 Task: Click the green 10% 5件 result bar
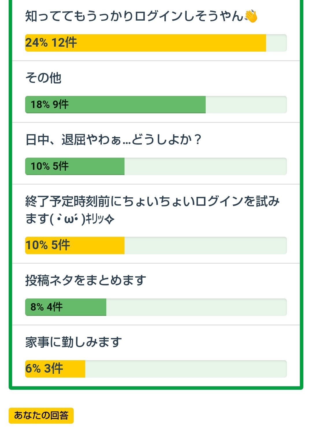coord(75,166)
